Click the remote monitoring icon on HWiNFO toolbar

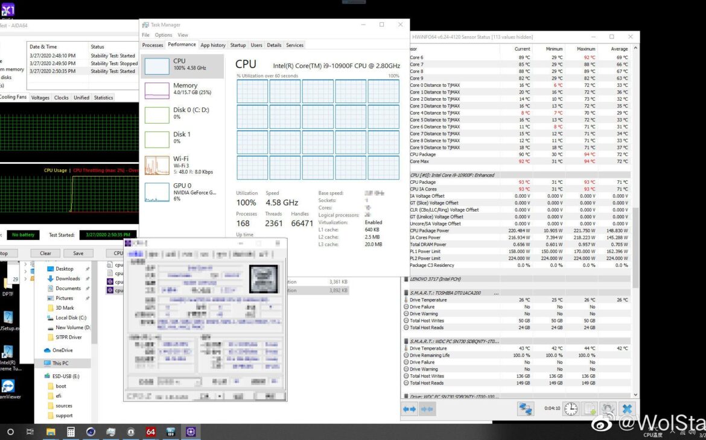(526, 409)
